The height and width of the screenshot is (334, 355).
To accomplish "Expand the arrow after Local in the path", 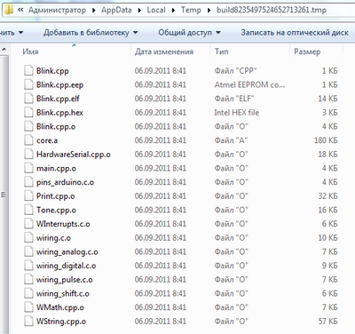I will pos(173,10).
